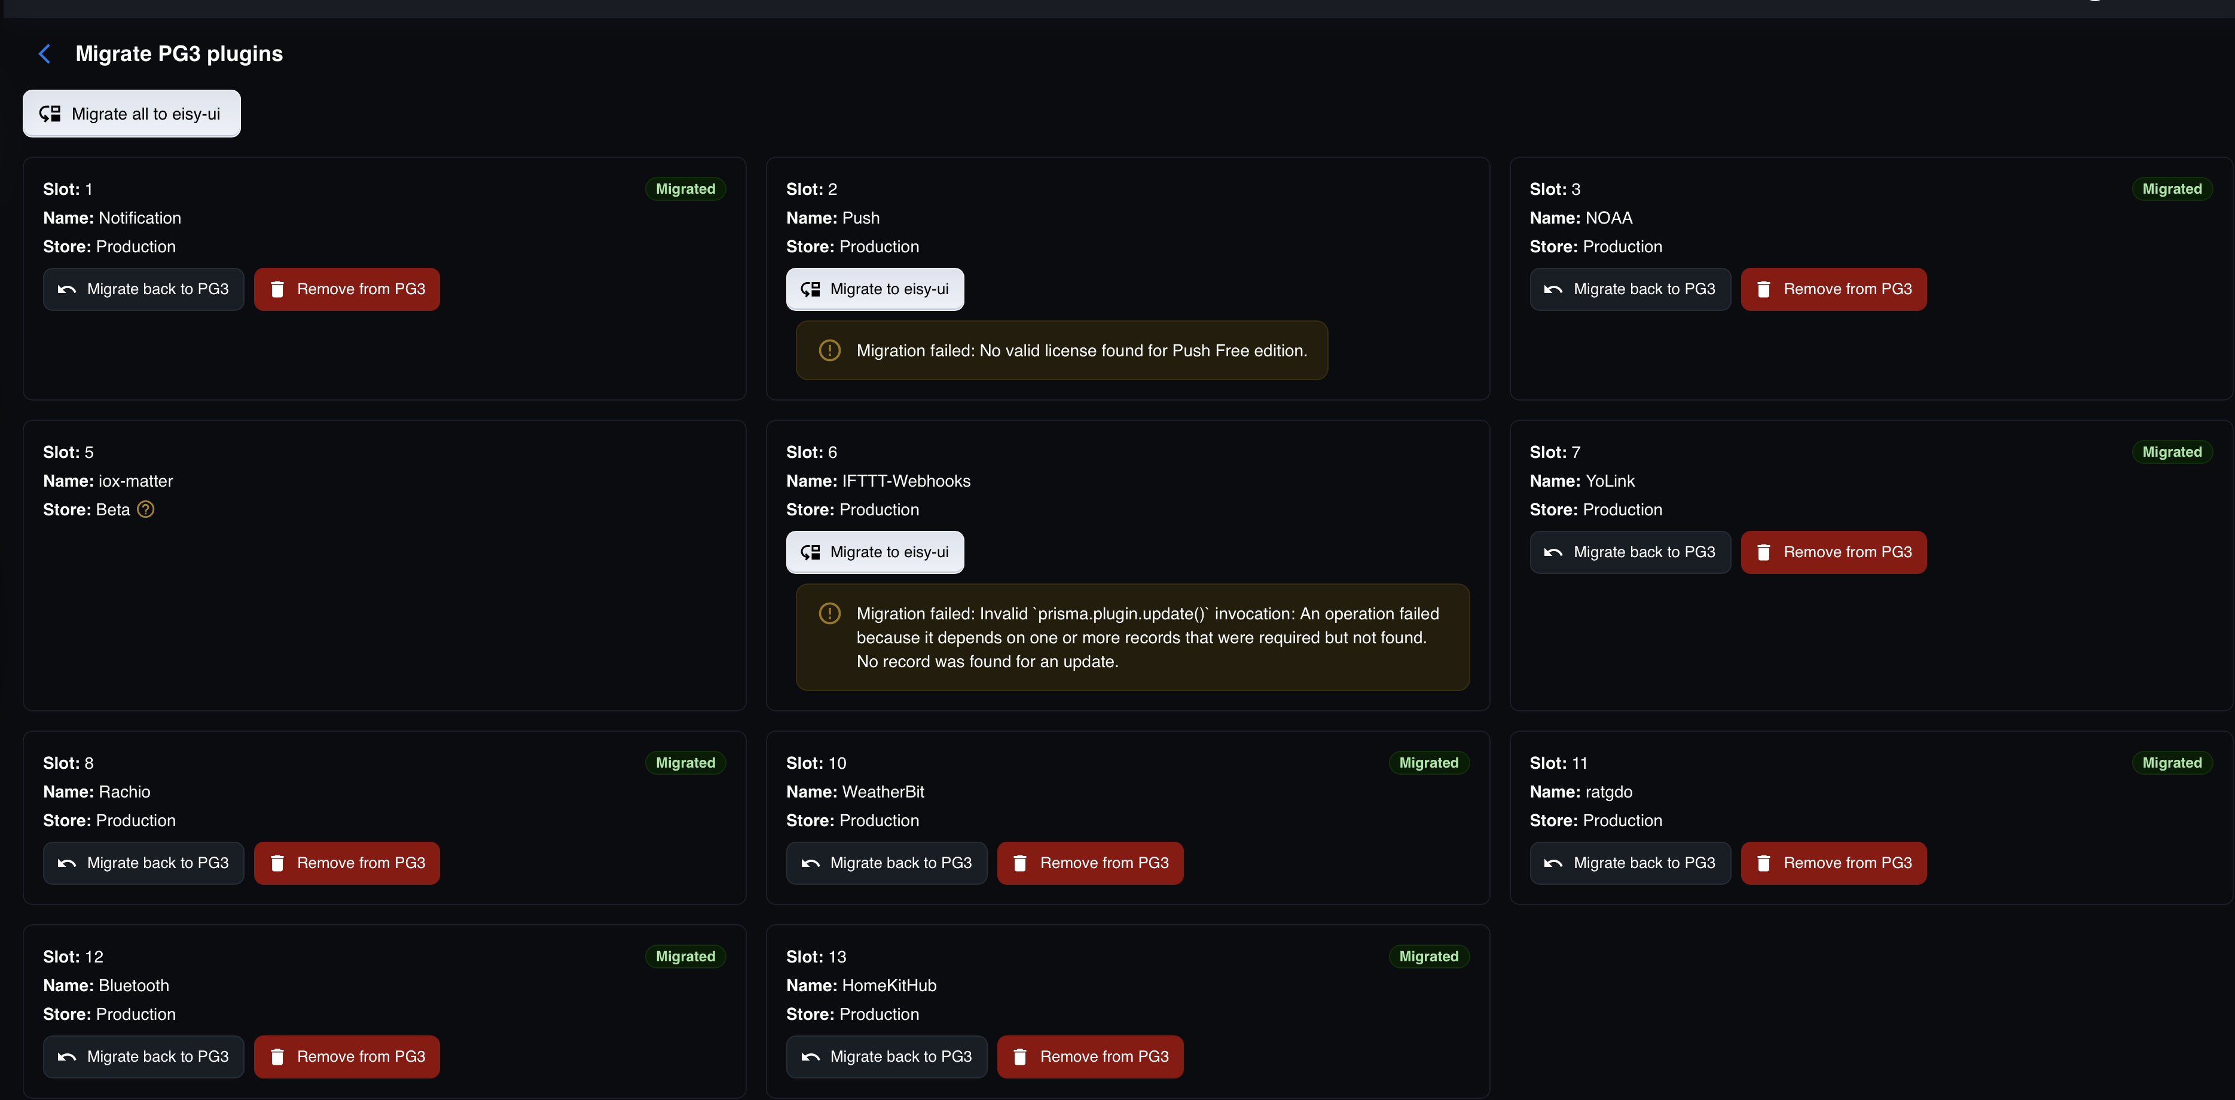The width and height of the screenshot is (2235, 1100).
Task: Remove Bluetooth plugin from PG3
Action: 347,1056
